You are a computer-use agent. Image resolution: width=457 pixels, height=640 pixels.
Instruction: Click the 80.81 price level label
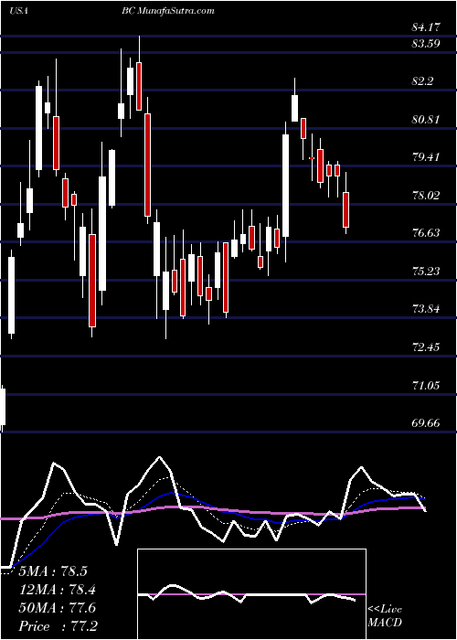coord(426,120)
